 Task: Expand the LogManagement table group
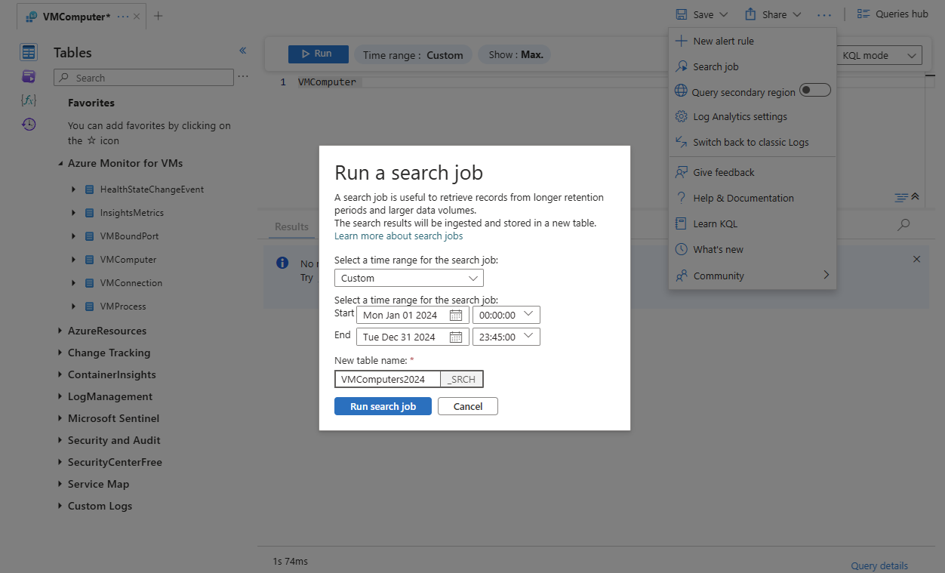pos(60,396)
